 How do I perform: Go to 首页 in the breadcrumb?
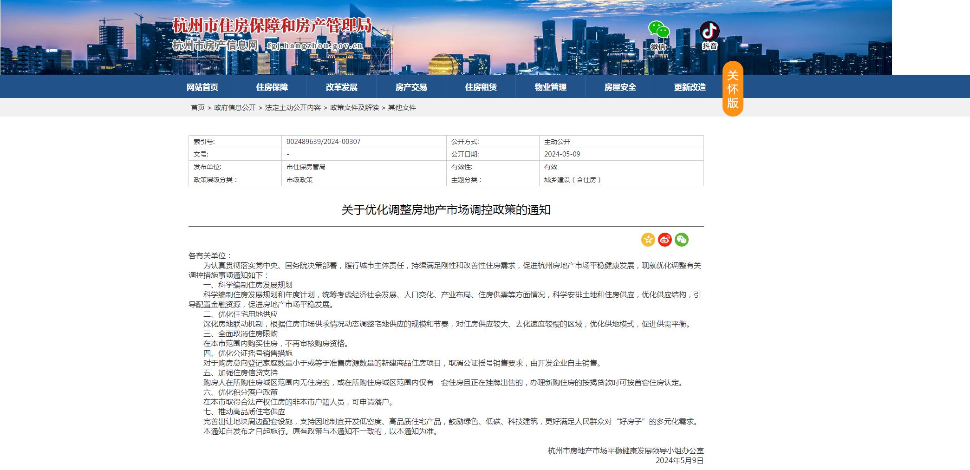click(198, 107)
